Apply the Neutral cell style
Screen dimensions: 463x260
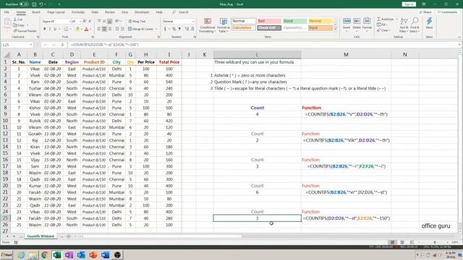[x=320, y=21]
